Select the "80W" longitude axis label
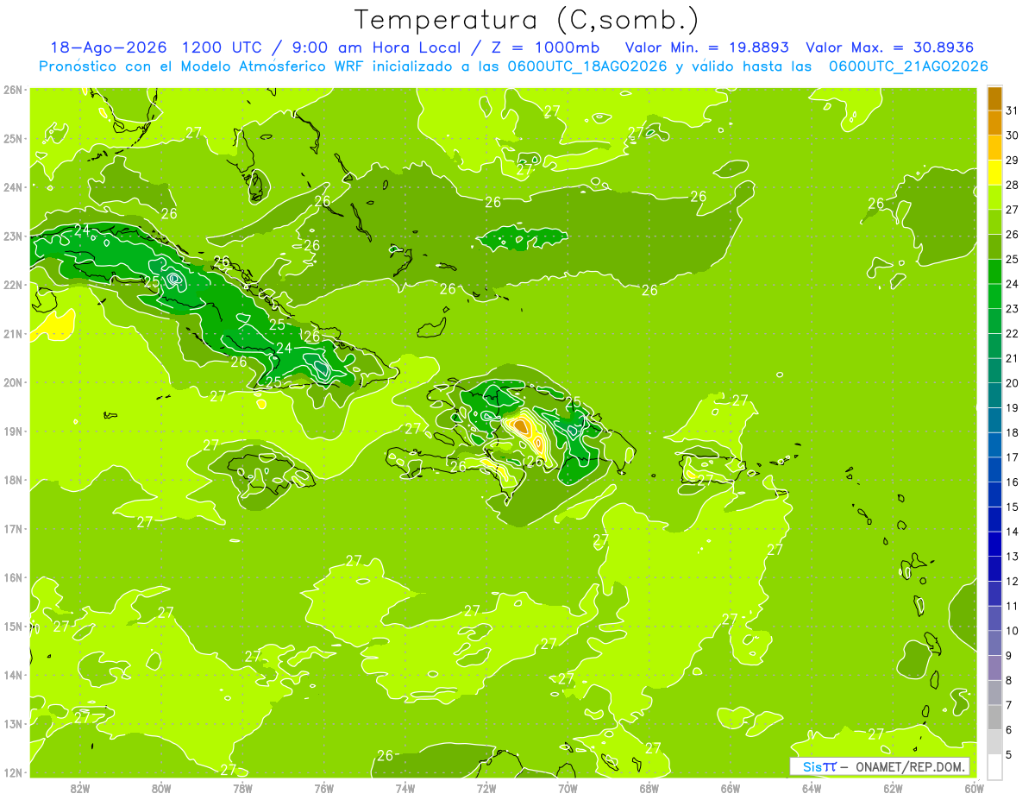This screenshot has height=800, width=1035. 161,787
